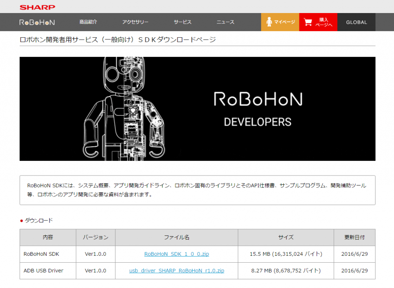This screenshot has height=288, width=394.
Task: Download RoBoHoN_SDK_1_0_0.zip
Action: 177,254
